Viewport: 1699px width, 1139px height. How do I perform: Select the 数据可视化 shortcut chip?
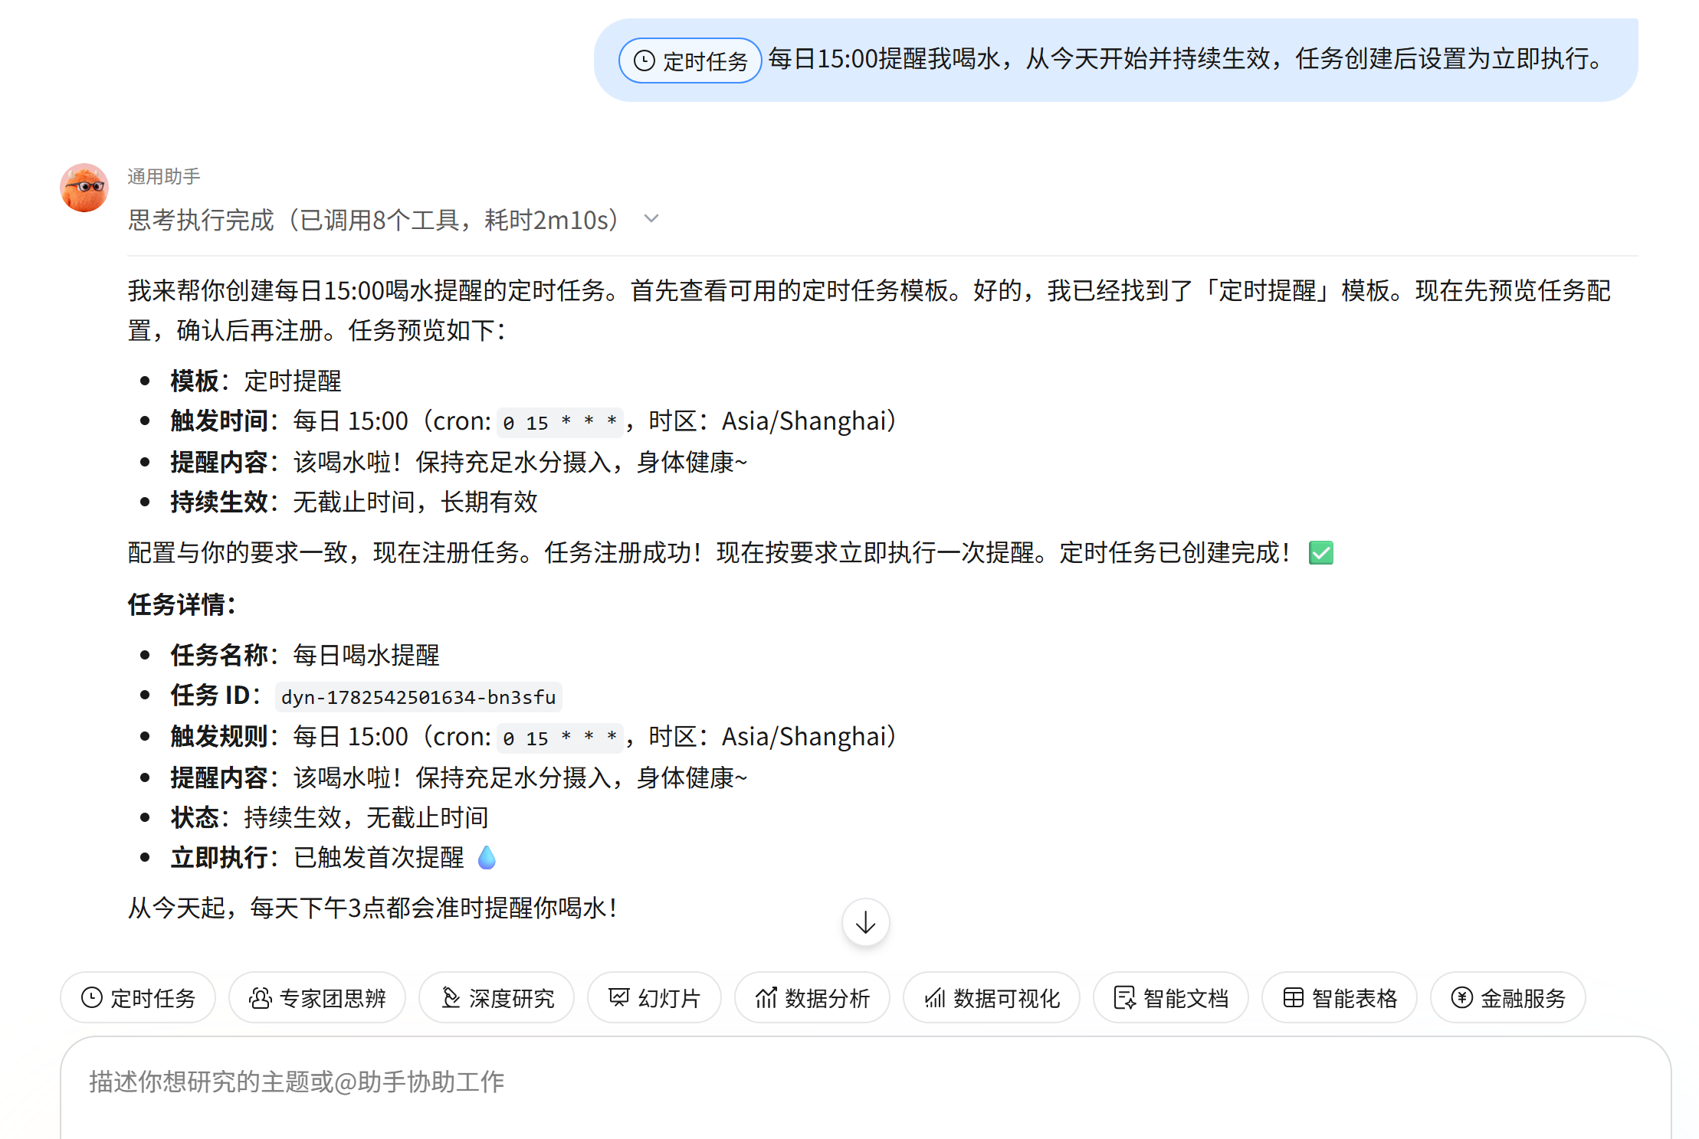click(x=992, y=997)
